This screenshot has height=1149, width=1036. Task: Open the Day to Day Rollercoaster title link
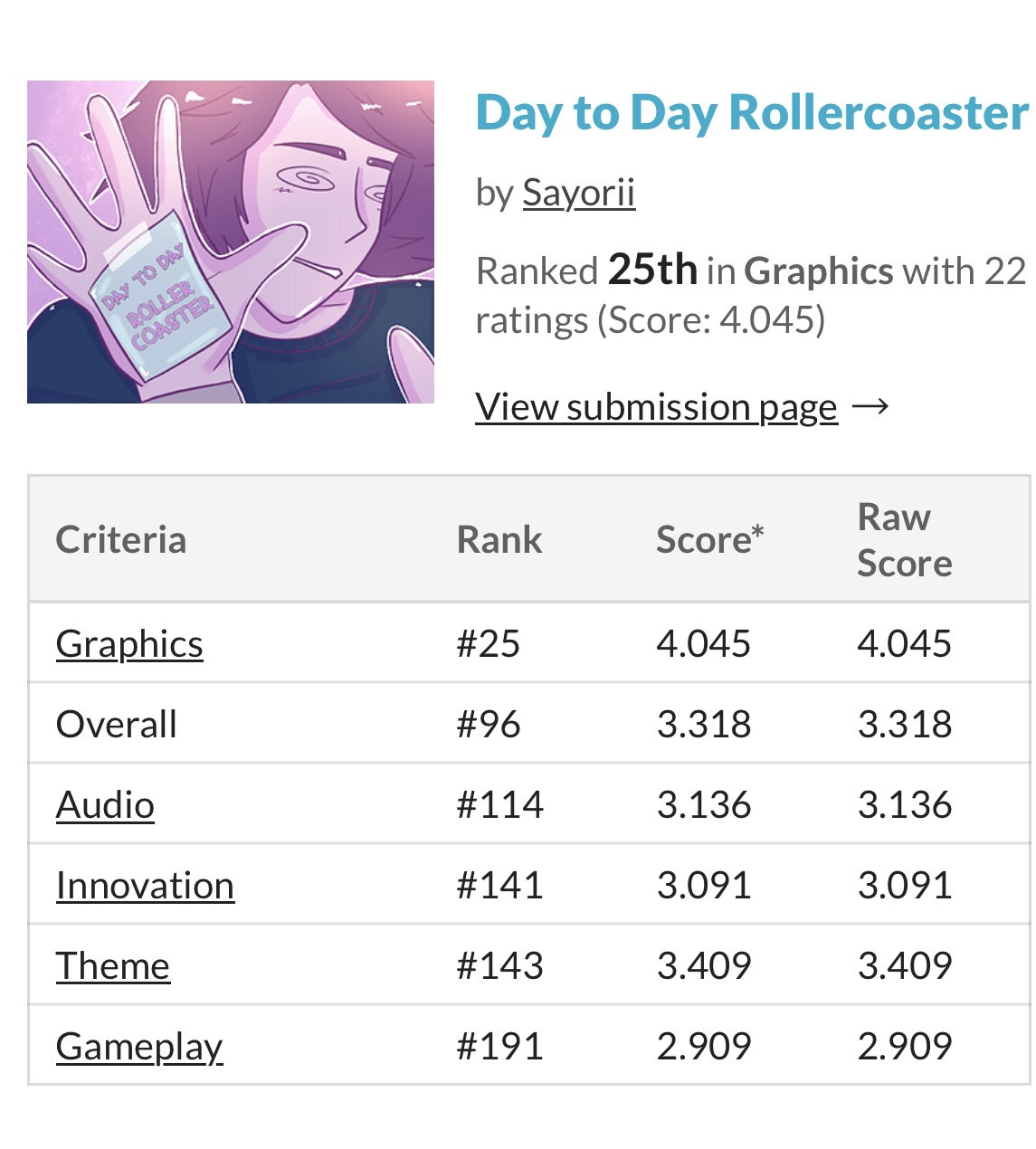(752, 114)
